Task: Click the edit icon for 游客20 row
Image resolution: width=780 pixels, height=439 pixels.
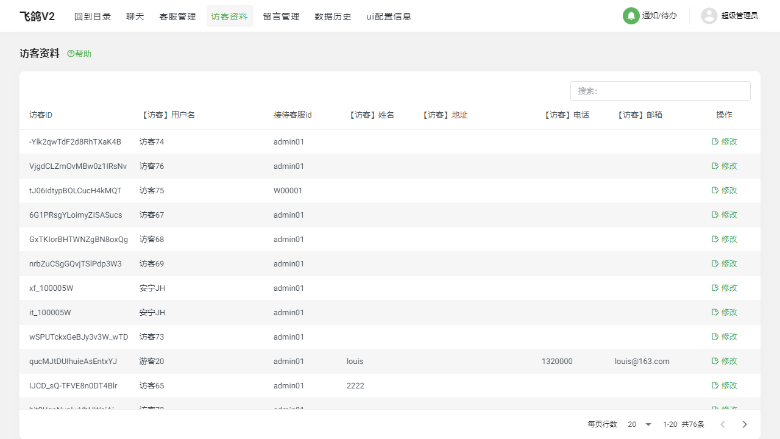Action: 715,361
